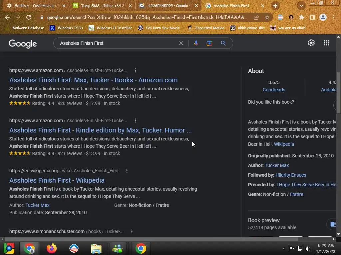Open options for Kindle edition result
341x255 pixels.
[136, 121]
